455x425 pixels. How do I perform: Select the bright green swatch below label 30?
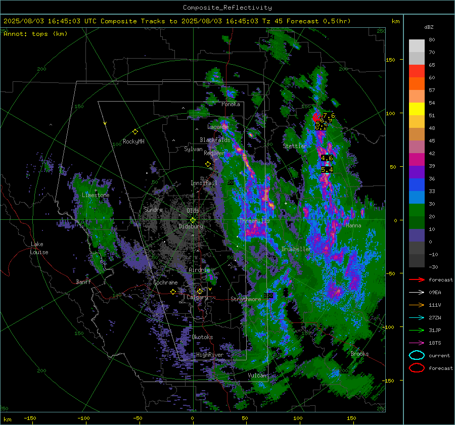tap(417, 210)
